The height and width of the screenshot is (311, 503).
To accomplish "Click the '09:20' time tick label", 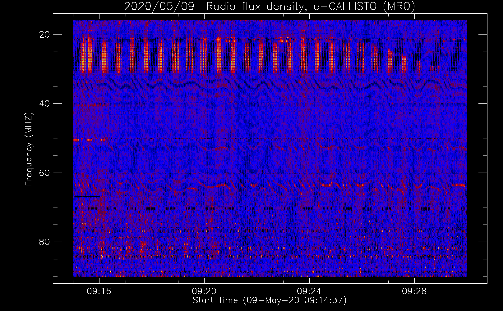I will coord(204,291).
